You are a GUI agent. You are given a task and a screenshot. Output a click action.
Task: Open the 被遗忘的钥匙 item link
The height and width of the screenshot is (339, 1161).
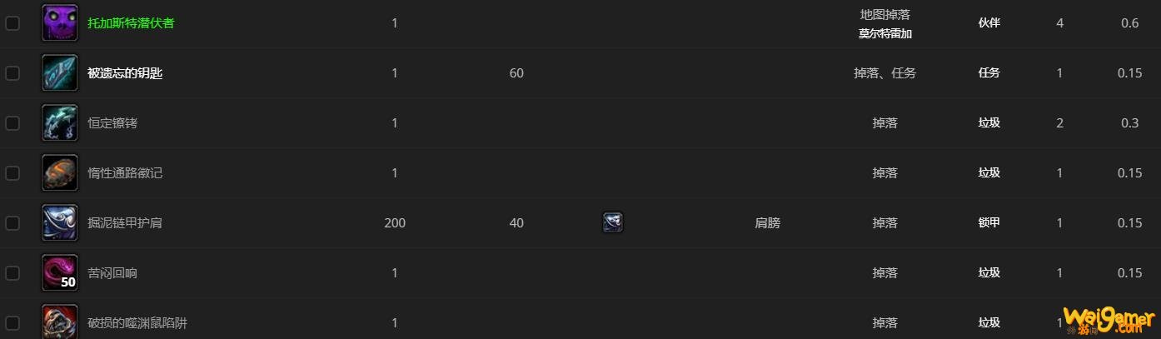tap(125, 73)
